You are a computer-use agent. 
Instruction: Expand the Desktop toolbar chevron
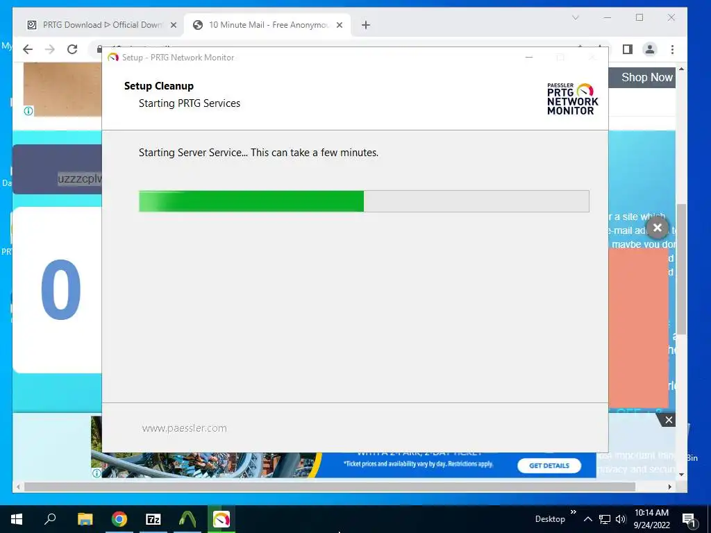click(x=573, y=511)
